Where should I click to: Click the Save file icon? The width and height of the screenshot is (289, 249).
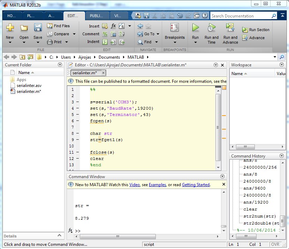coord(38,28)
